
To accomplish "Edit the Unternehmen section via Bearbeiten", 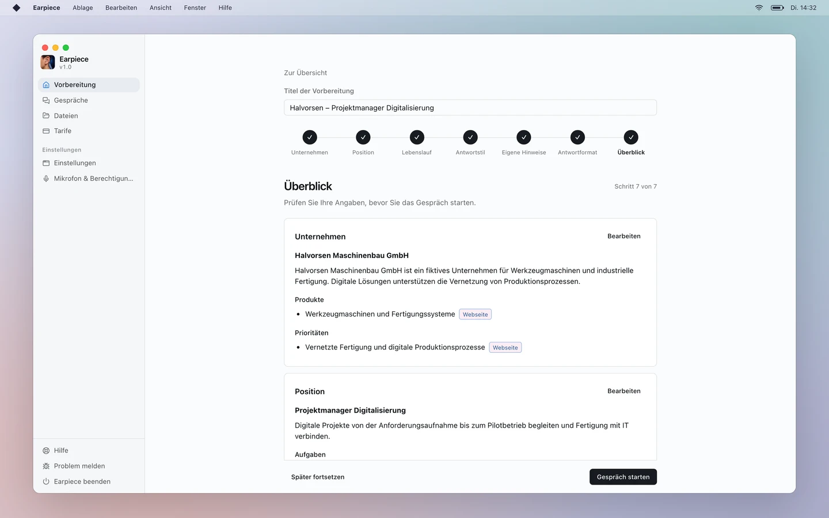I will pyautogui.click(x=624, y=237).
